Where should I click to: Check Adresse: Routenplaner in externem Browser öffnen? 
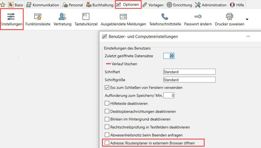107,143
